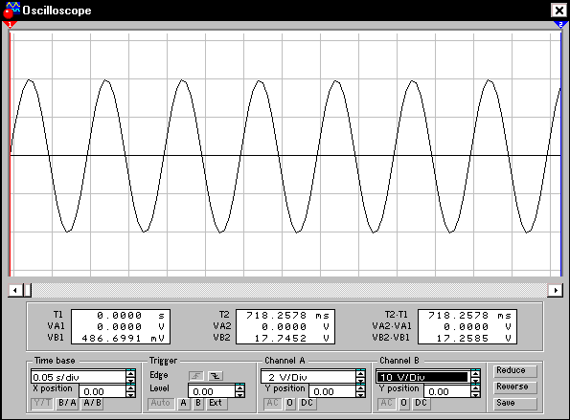The width and height of the screenshot is (570, 420).
Task: Click the scroll left arrow below the display
Action: [15, 290]
